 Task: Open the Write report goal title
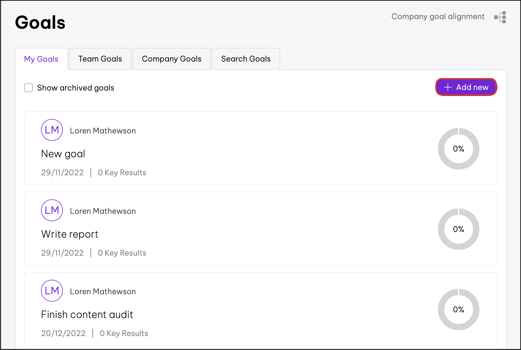(x=70, y=234)
